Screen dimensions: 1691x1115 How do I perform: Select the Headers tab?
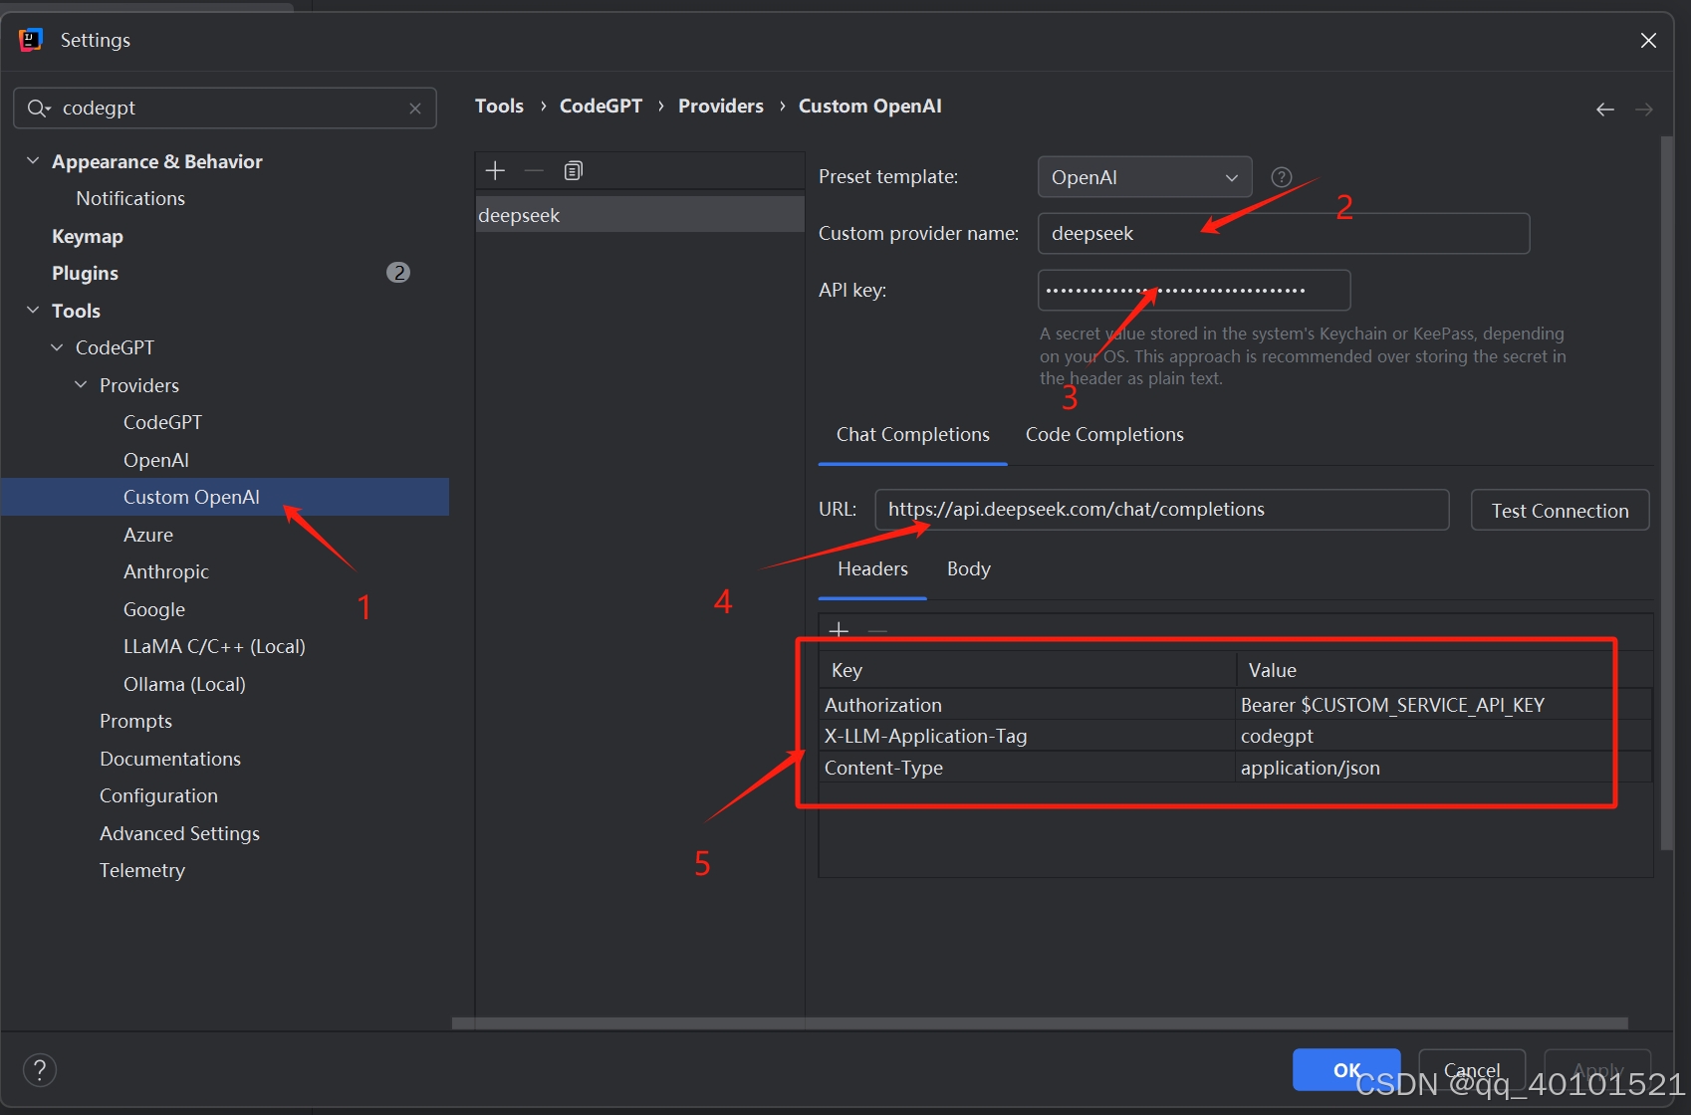(x=872, y=569)
